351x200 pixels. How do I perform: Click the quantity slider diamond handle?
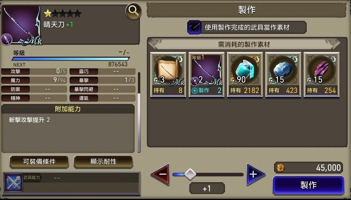tap(190, 174)
